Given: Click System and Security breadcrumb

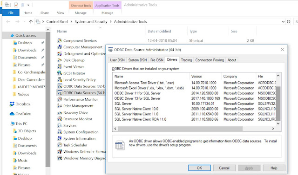Looking at the screenshot, I should pos(91,22).
